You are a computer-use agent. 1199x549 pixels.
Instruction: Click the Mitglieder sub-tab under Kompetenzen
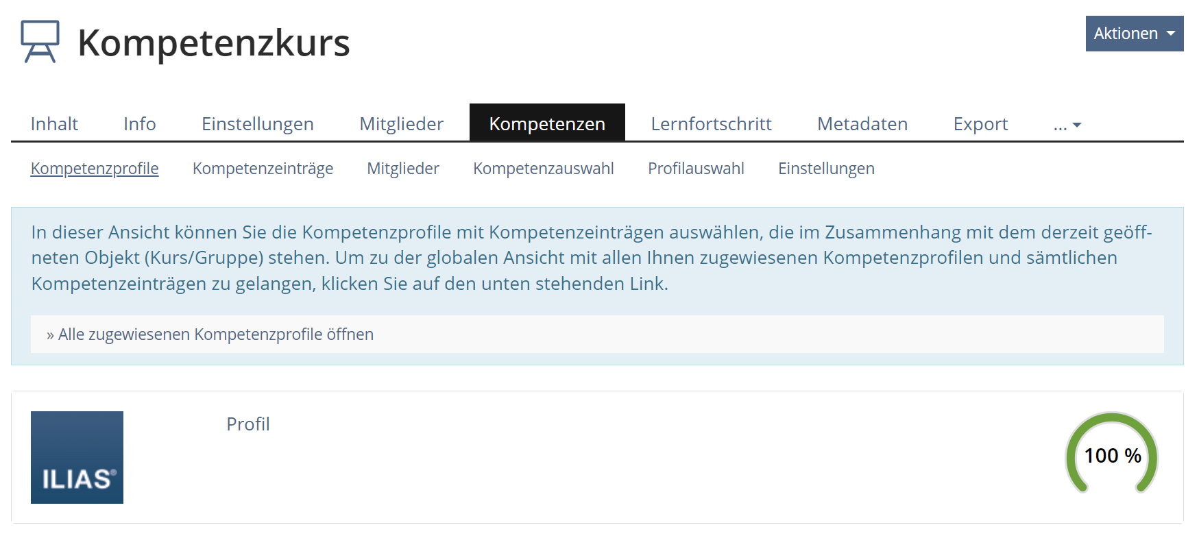pos(402,169)
